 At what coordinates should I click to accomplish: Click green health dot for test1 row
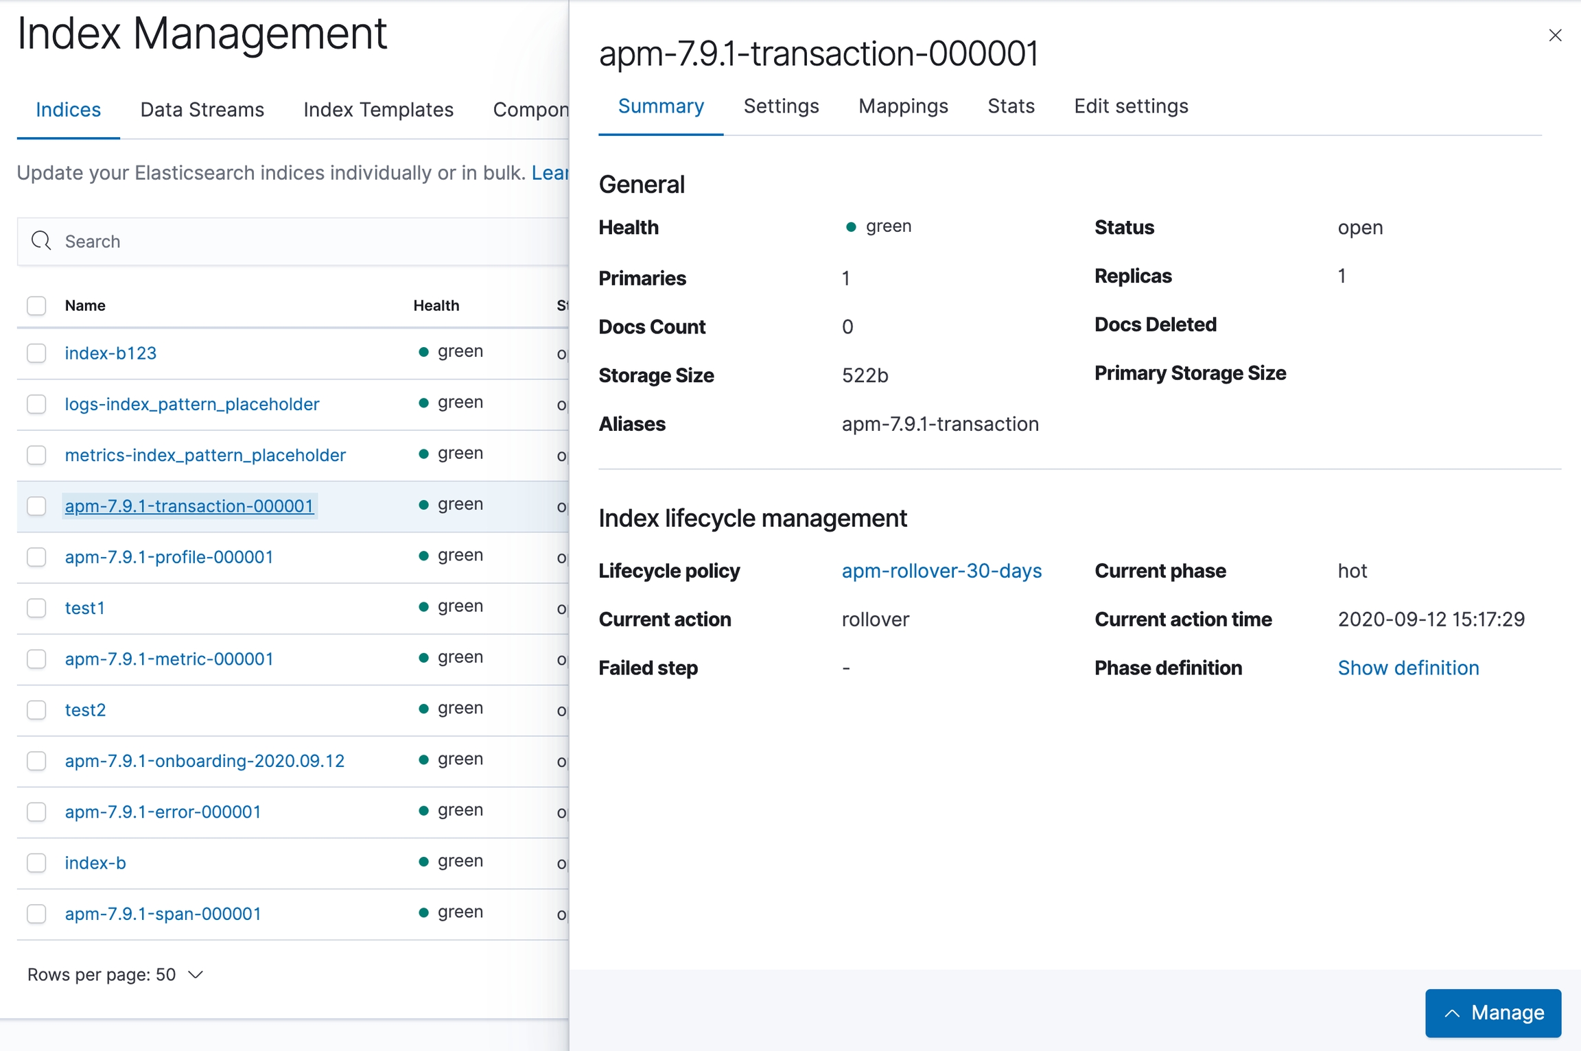tap(423, 607)
